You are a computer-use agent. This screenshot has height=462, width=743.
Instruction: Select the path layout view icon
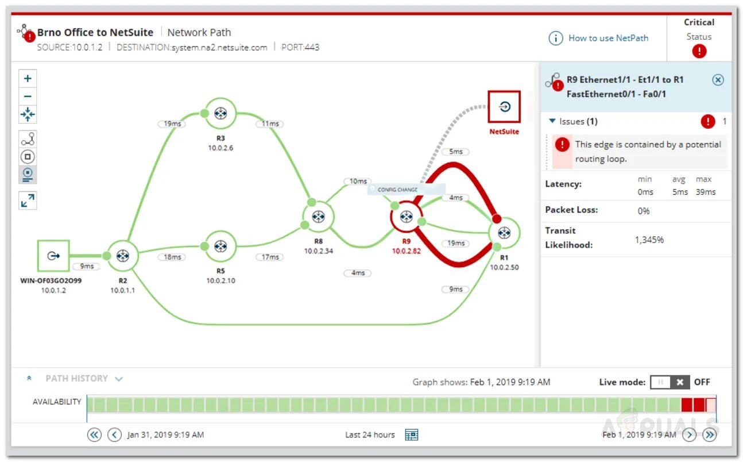coord(28,139)
